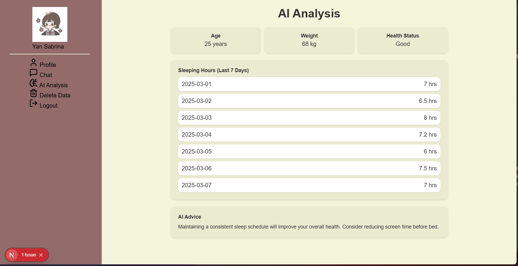Screen dimensions: 518x266
Task: Click the 7 hrs value for 2025-03-07
Action: pyautogui.click(x=430, y=185)
